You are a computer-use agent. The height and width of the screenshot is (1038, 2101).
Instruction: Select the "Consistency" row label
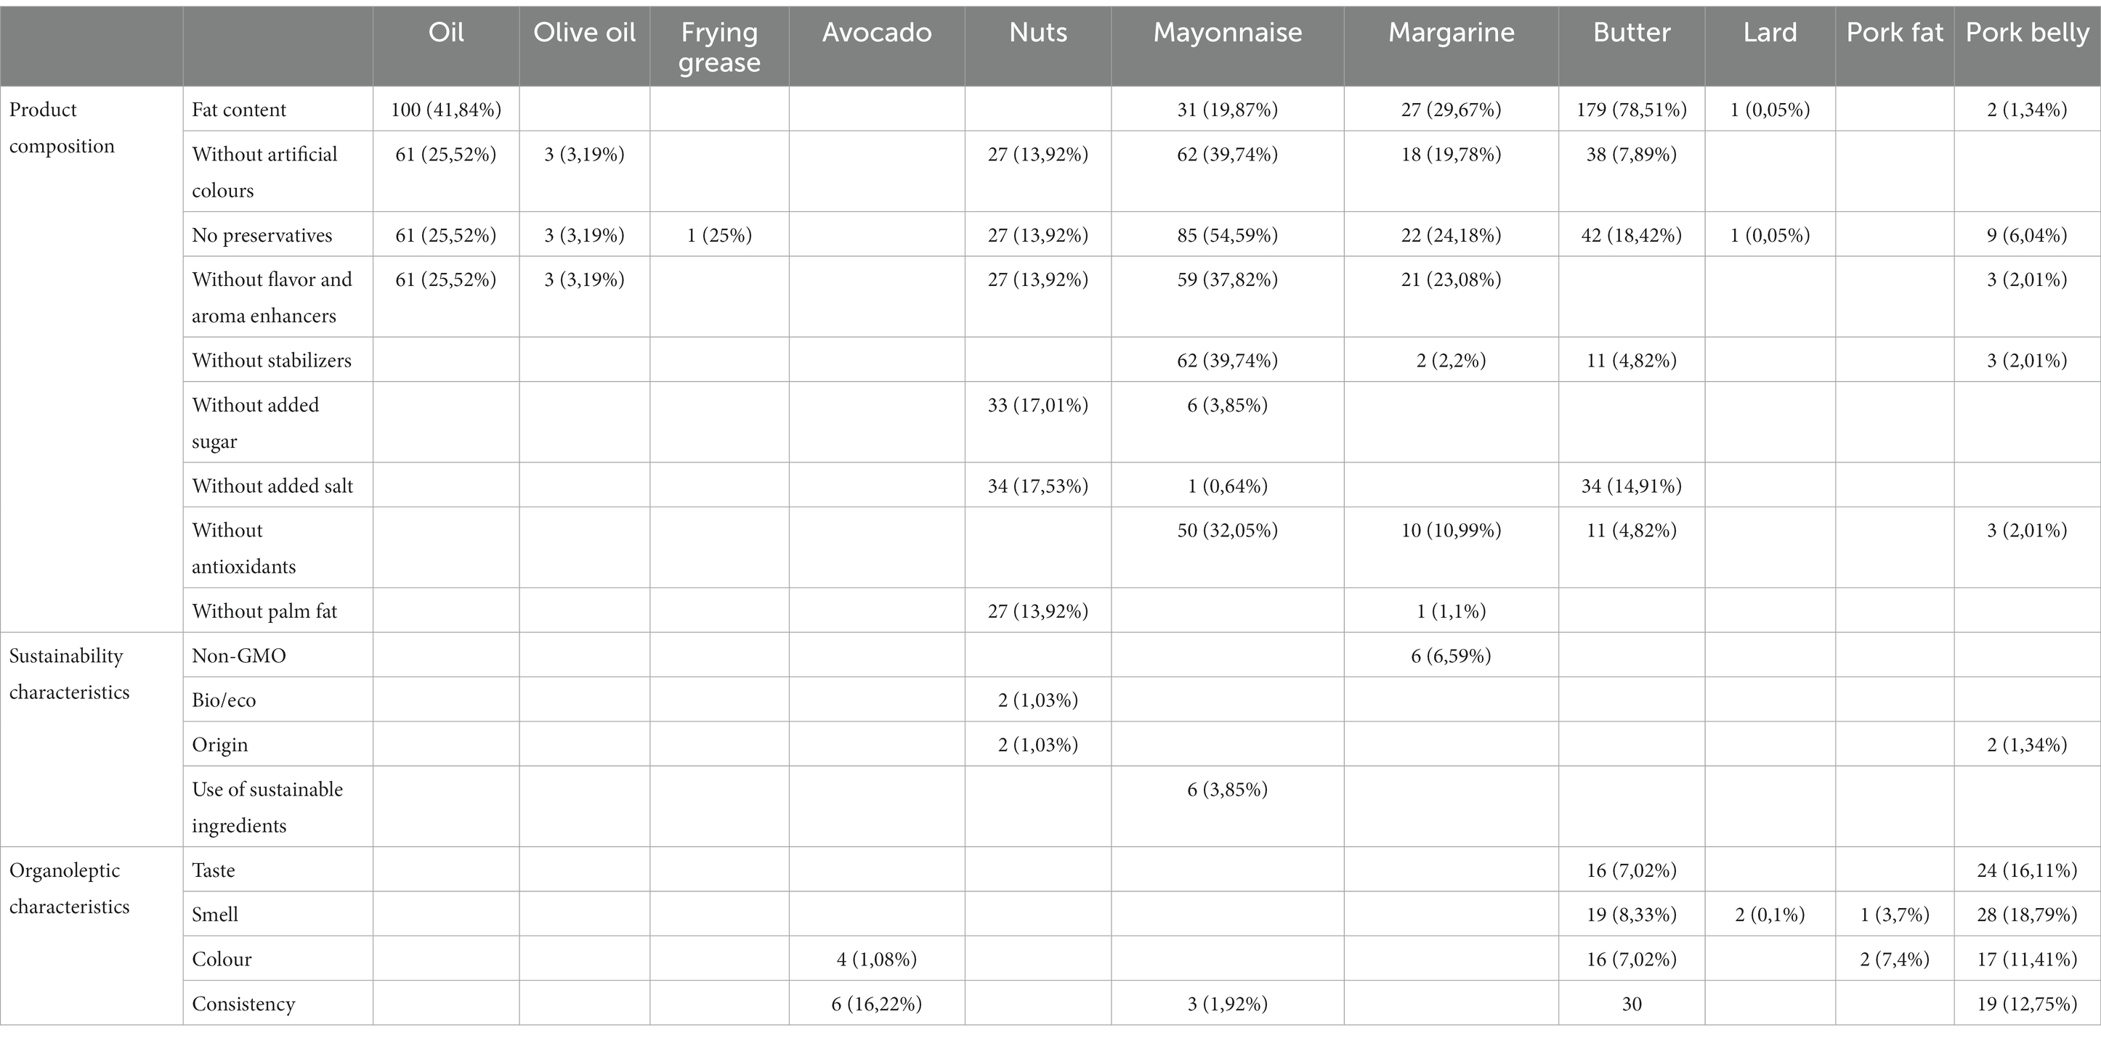pyautogui.click(x=243, y=1005)
